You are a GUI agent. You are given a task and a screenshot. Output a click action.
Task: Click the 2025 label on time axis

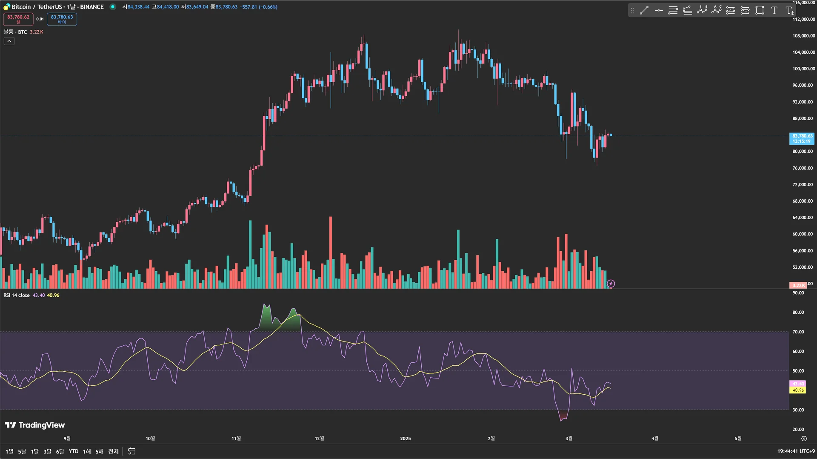click(406, 439)
